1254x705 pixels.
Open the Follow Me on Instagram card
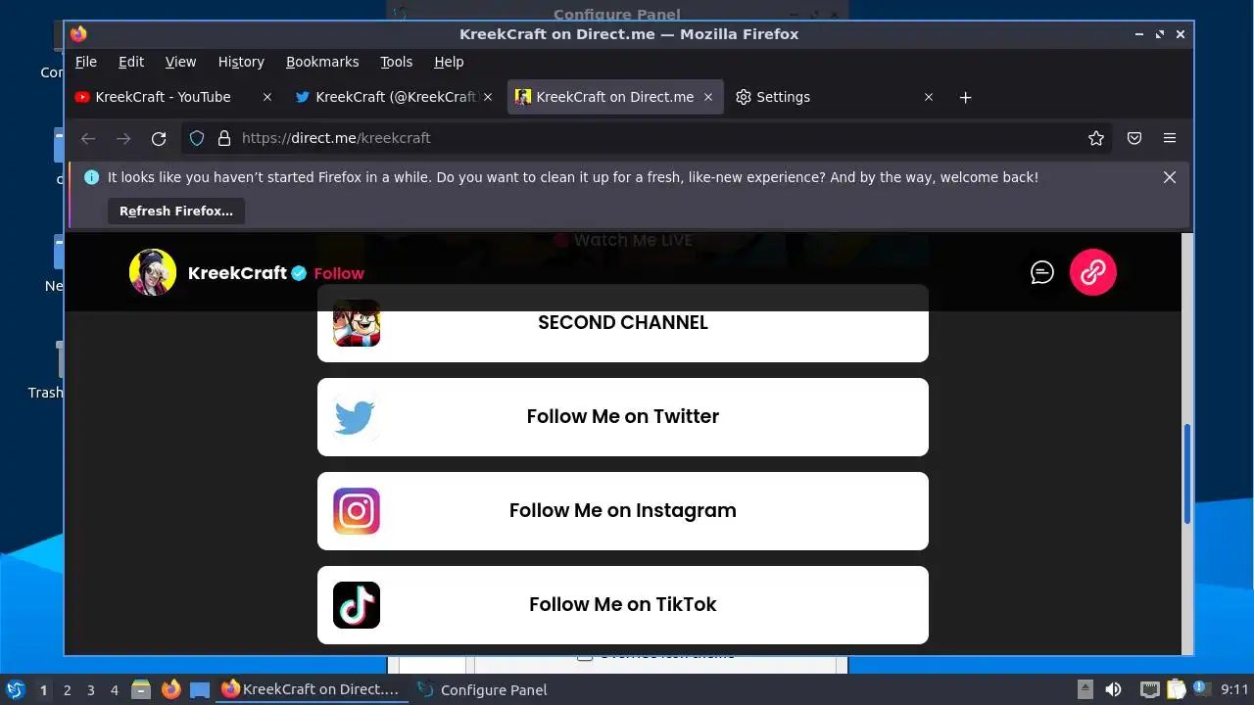click(x=623, y=511)
